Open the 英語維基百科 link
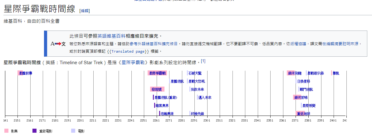Image resolution: width=372 pixels, height=138 pixels. [111, 36]
